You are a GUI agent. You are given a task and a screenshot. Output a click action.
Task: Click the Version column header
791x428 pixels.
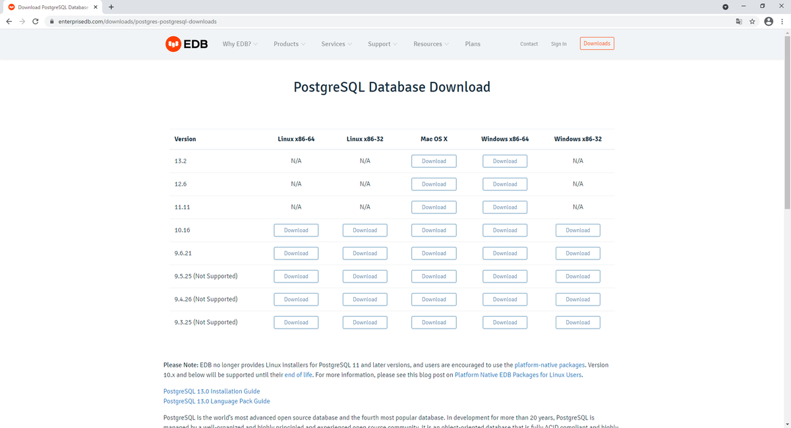pyautogui.click(x=185, y=139)
